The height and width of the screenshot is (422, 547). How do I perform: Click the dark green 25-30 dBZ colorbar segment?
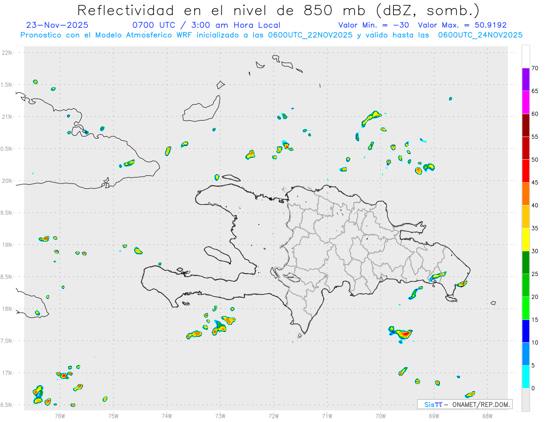(526, 263)
